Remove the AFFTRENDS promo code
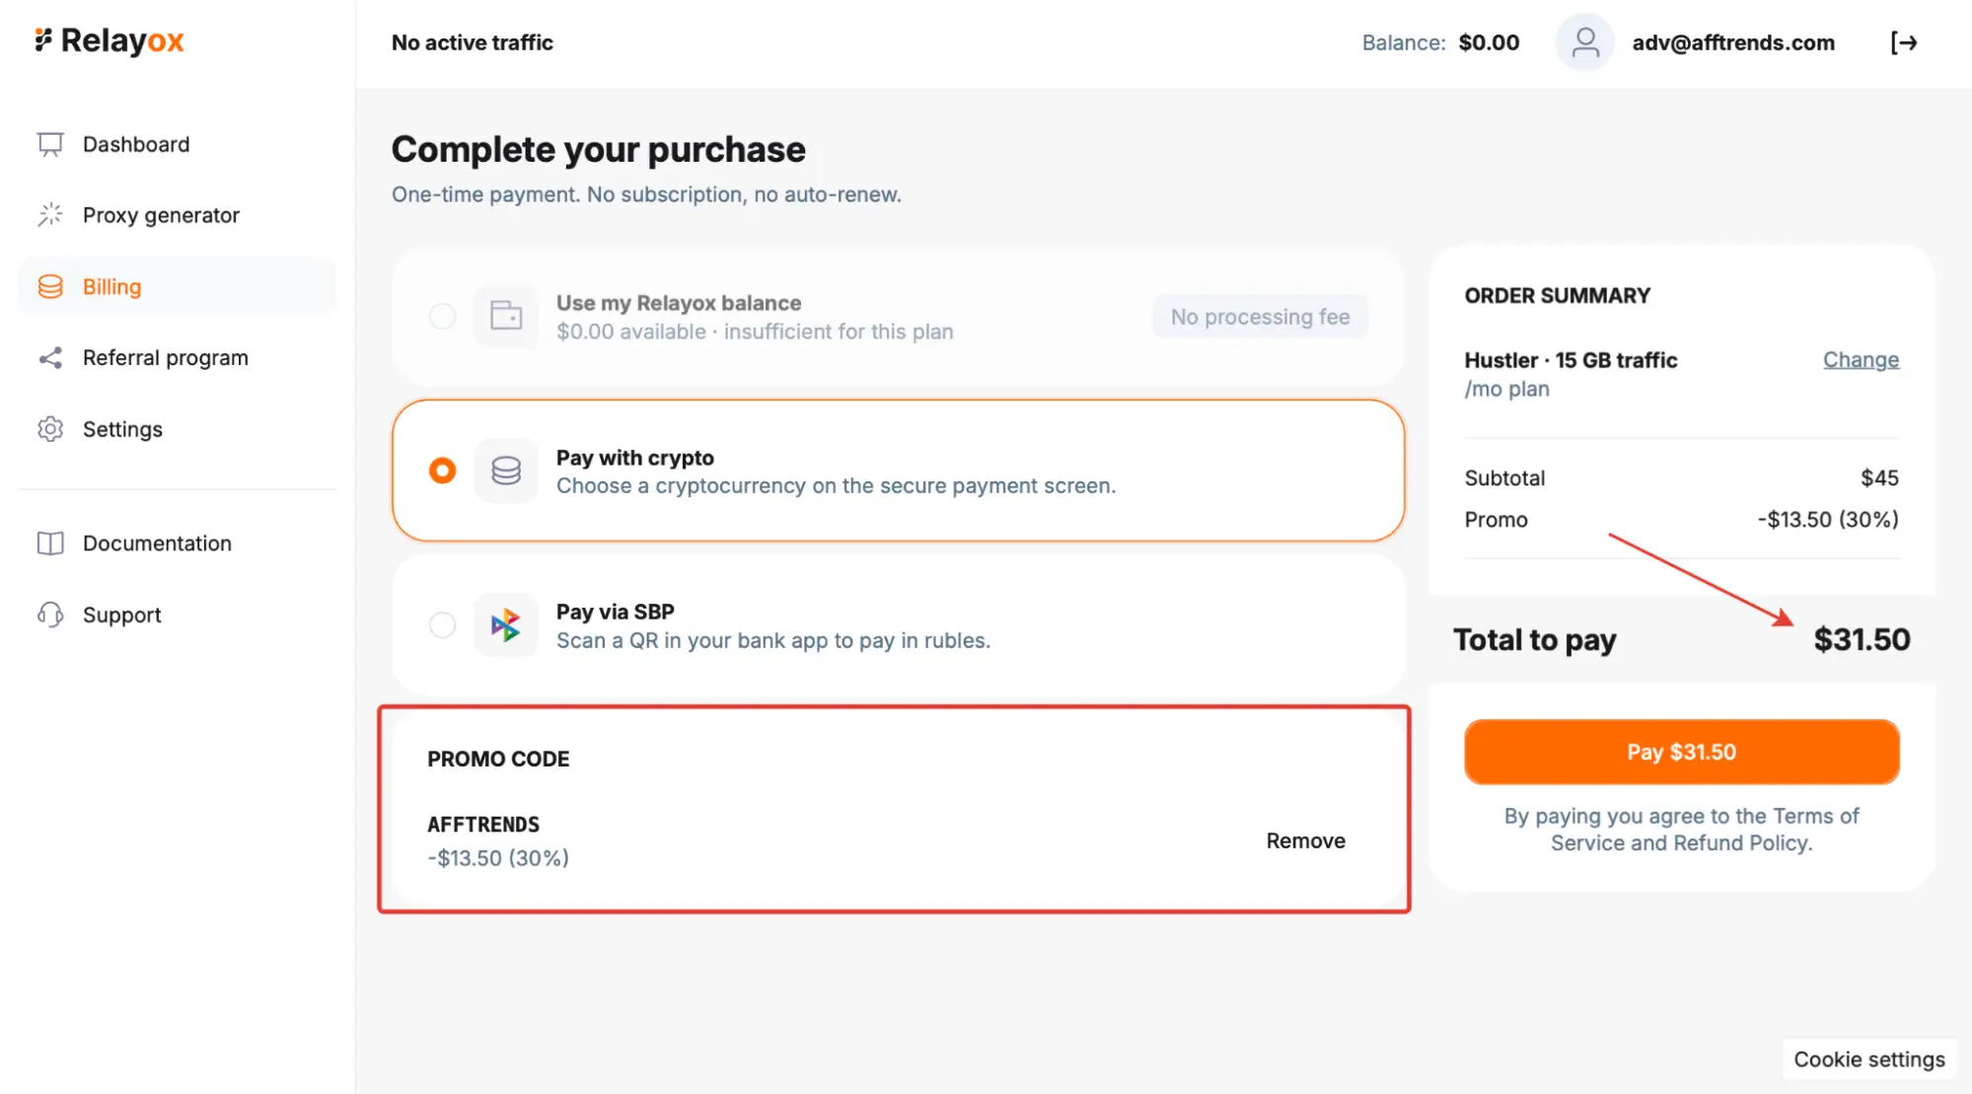This screenshot has width=1972, height=1094. point(1305,840)
